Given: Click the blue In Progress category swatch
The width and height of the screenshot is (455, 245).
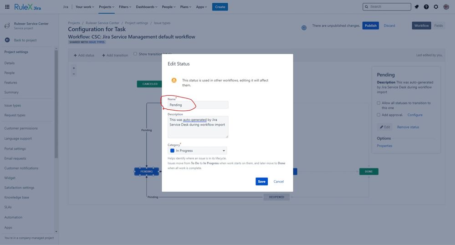Looking at the screenshot, I should pyautogui.click(x=172, y=151).
